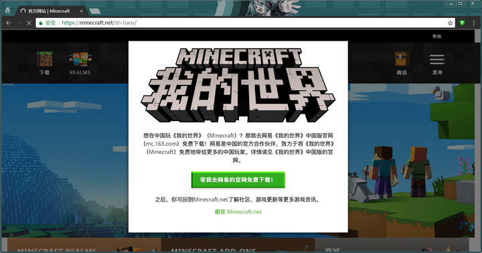The image size is (482, 253).
Task: Click the 帮助 help link
Action: (436, 36)
